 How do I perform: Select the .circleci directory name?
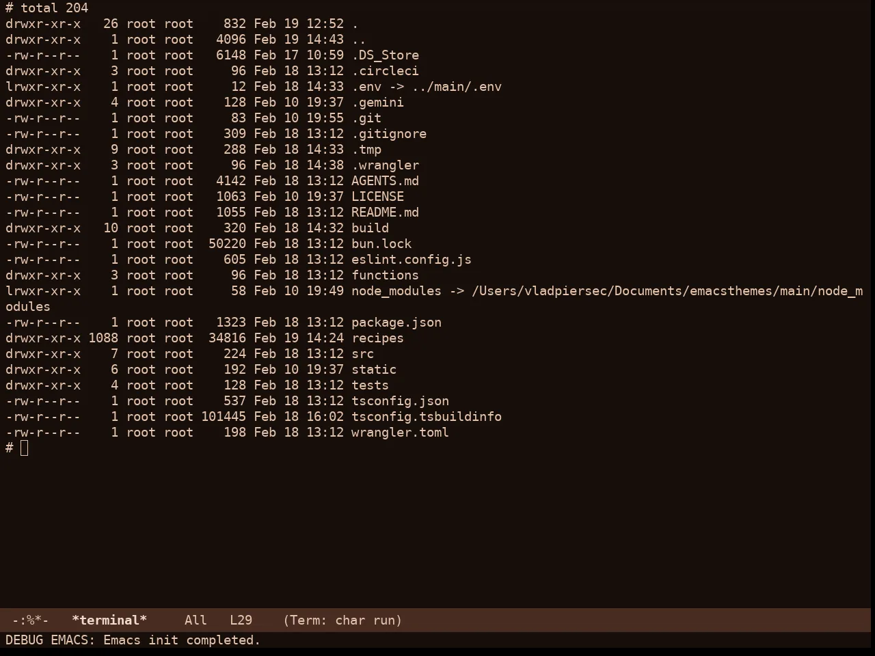(x=385, y=71)
